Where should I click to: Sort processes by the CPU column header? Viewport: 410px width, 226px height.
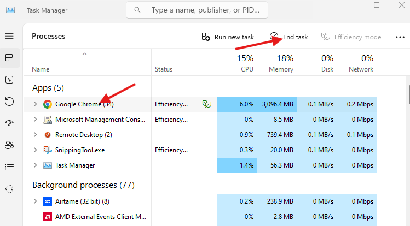click(237, 63)
